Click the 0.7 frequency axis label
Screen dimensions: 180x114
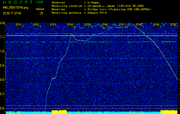(x=2, y=94)
